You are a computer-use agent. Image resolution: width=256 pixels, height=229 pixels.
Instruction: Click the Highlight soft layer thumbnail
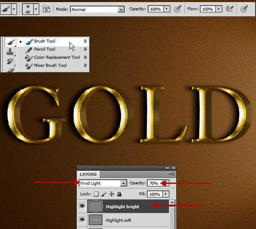pyautogui.click(x=96, y=220)
